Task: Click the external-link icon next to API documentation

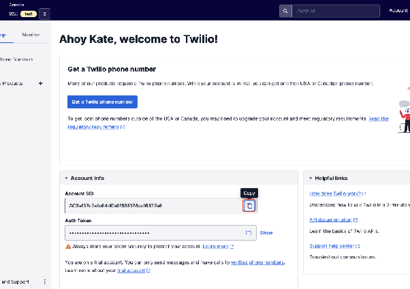Action: click(x=356, y=220)
